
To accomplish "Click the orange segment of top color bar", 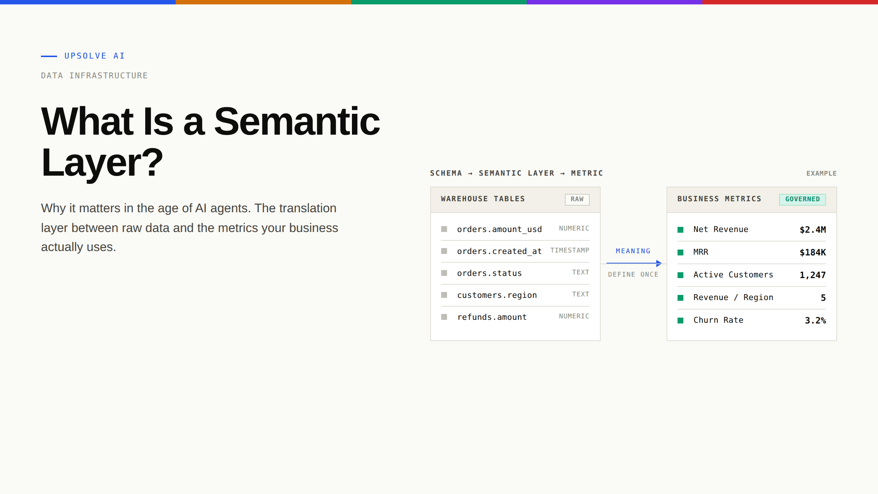I will click(263, 2).
